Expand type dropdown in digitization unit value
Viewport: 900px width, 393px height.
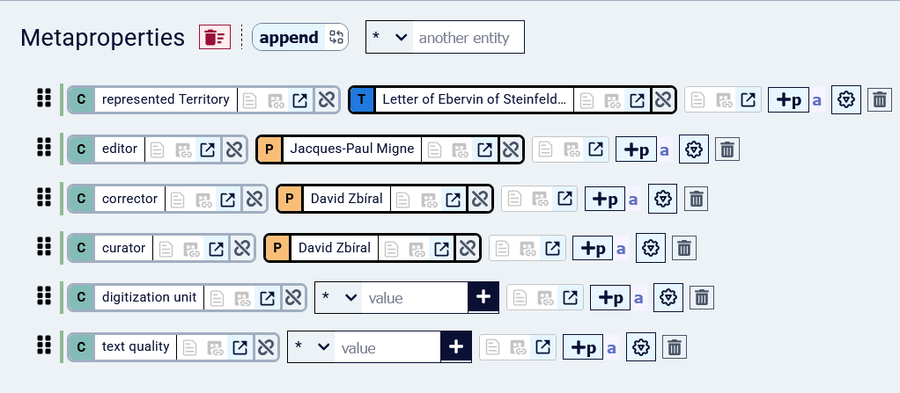coord(339,297)
